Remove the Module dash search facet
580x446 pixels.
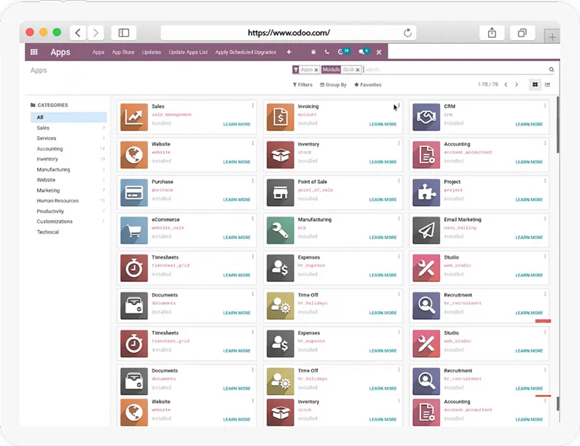358,69
